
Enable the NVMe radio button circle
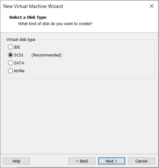[x=10, y=71]
